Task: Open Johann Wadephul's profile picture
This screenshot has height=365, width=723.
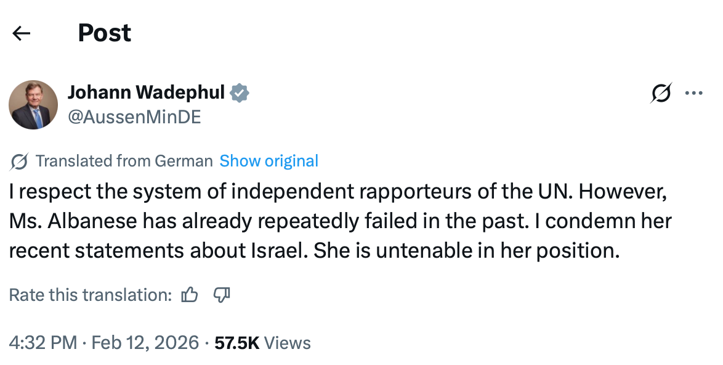Action: coord(33,104)
